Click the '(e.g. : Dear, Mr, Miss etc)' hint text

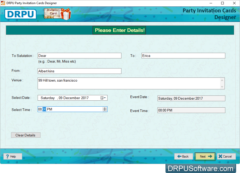pyautogui.click(x=57, y=62)
